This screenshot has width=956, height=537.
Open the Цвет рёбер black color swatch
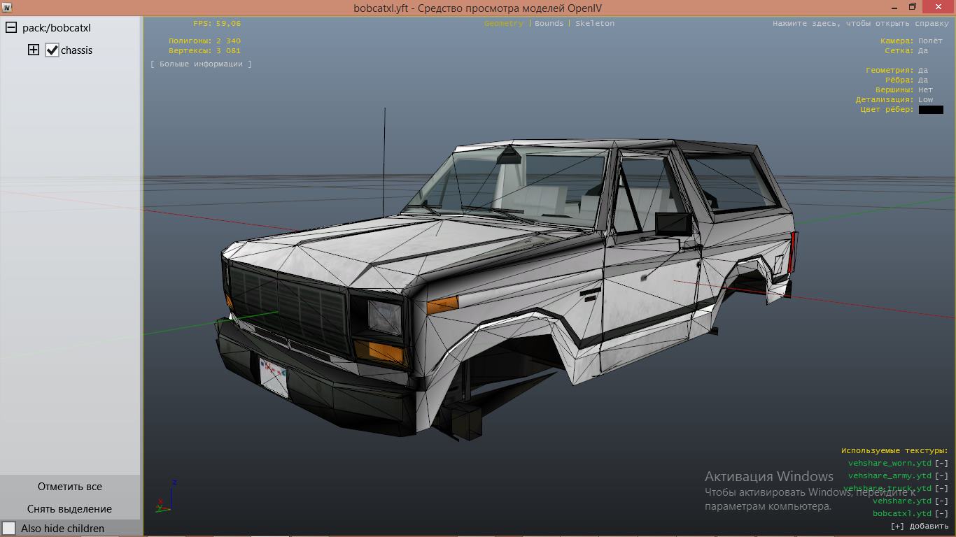931,109
